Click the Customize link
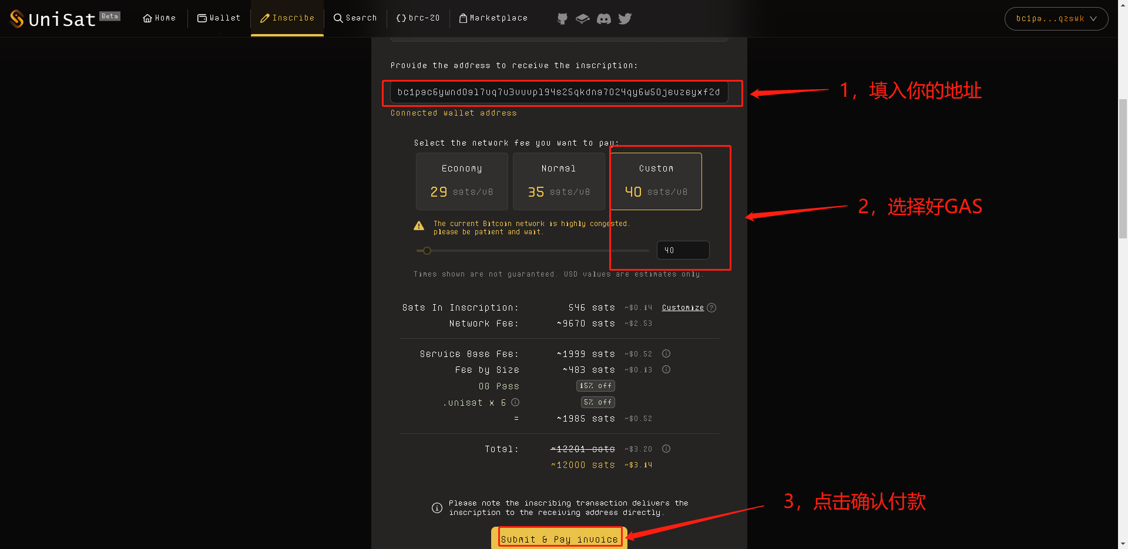 pyautogui.click(x=683, y=308)
